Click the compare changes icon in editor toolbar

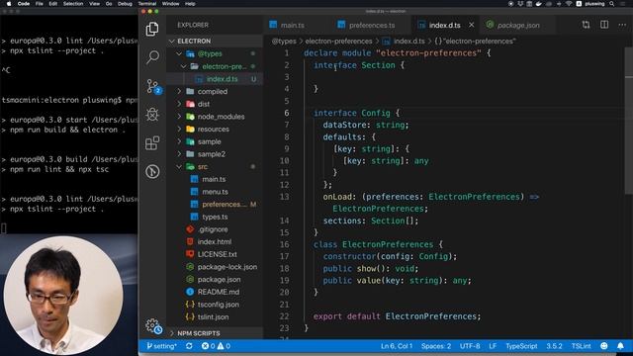[587, 25]
